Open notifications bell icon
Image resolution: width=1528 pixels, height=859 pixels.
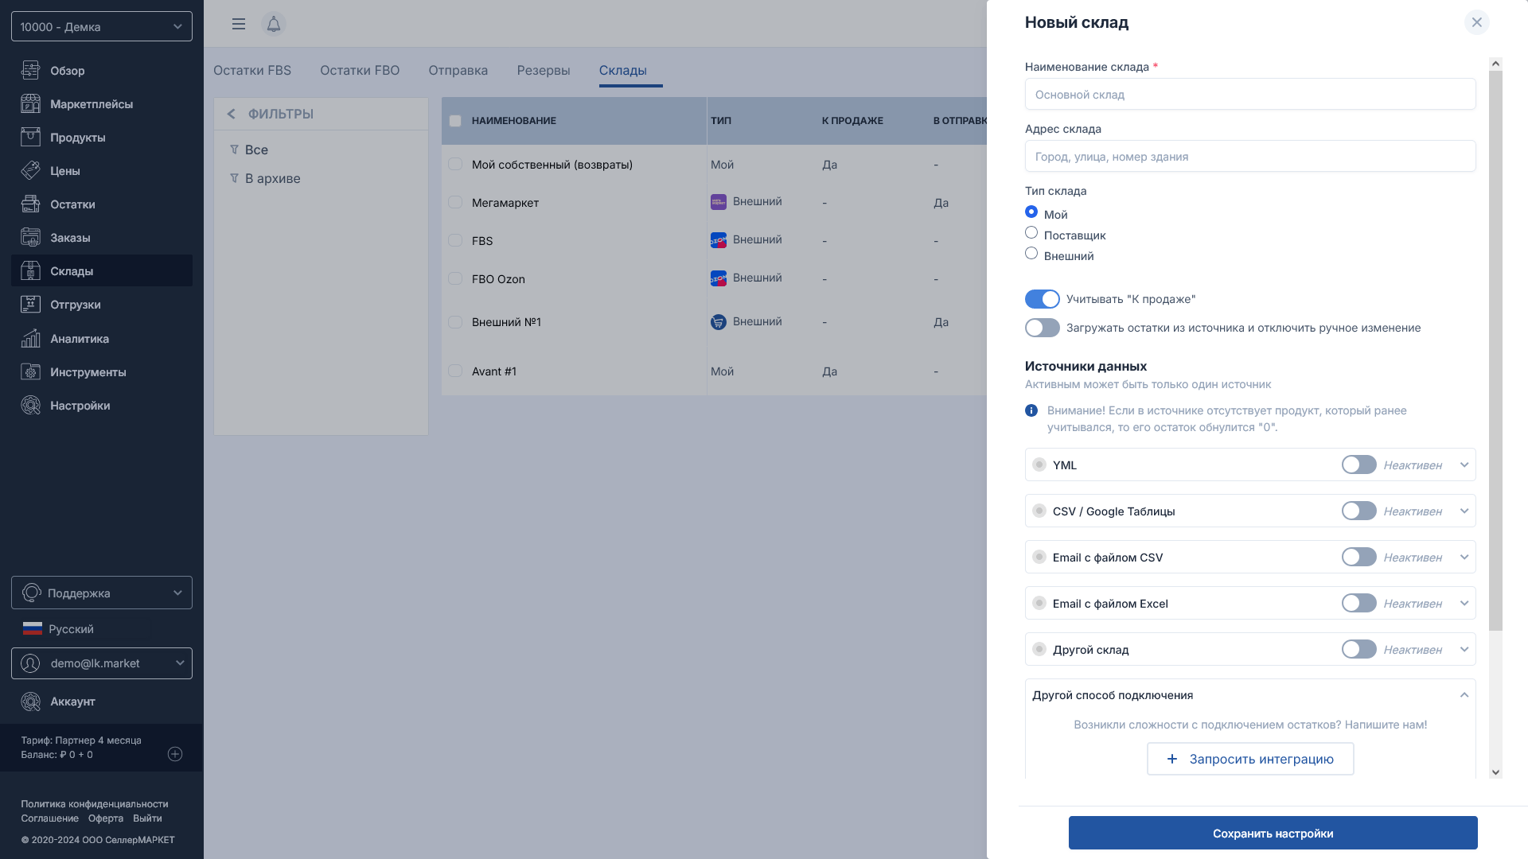[274, 24]
